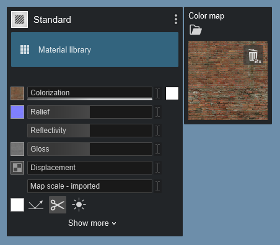Viewport: 280px width, 245px height.
Task: Select the brick Color map preview image
Action: pyautogui.click(x=228, y=80)
